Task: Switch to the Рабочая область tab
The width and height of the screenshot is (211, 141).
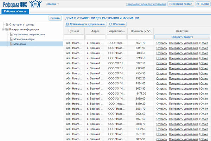Action: (14, 11)
